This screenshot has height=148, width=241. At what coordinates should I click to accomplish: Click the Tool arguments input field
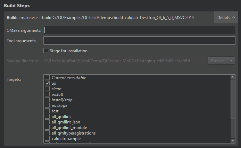[x=140, y=41]
